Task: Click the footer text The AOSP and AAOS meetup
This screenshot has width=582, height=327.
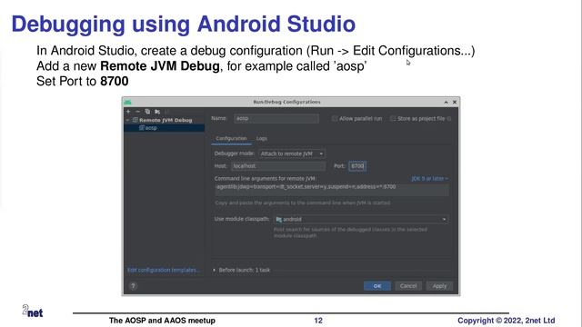Action: click(162, 321)
